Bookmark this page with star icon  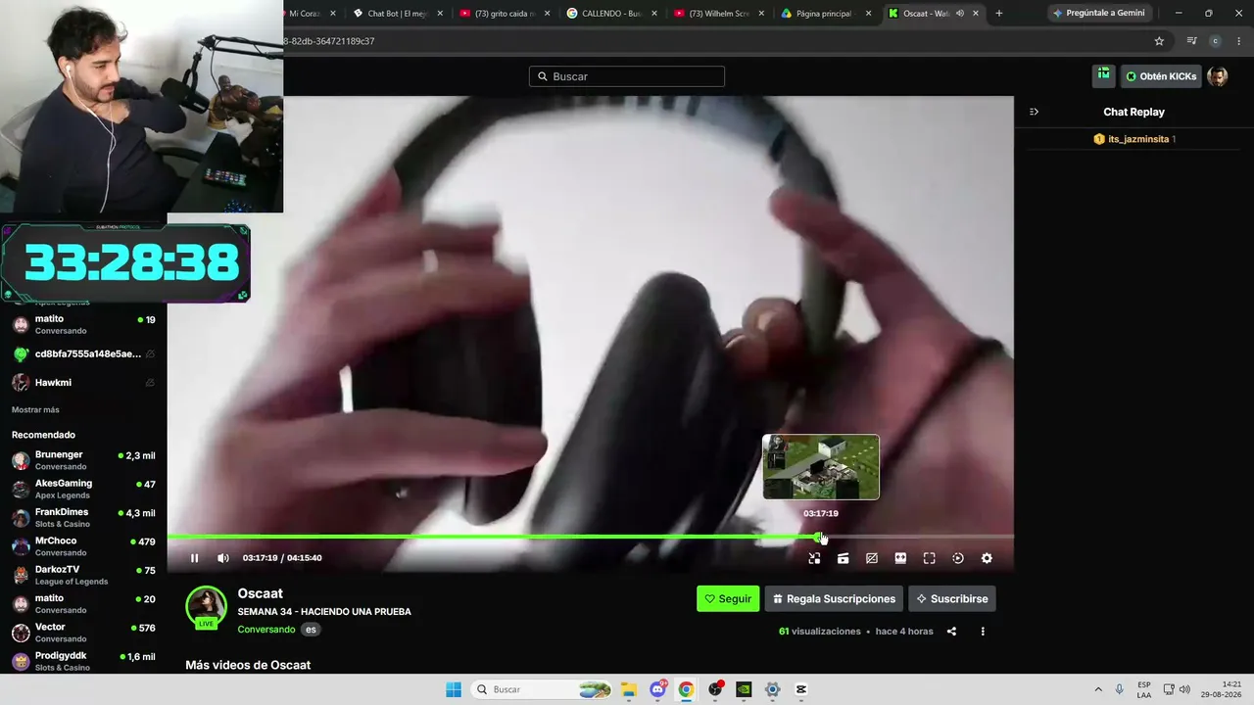coord(1159,41)
